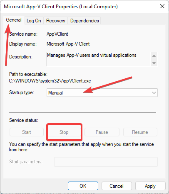Click inside the Description text box
Image resolution: width=169 pixels, height=194 pixels.
[99, 59]
